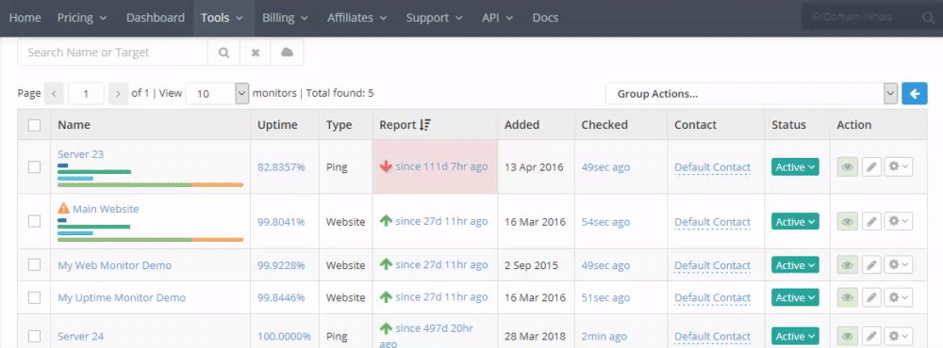Viewport: 943px width, 348px height.
Task: Open the Server 24 monitor link
Action: point(80,337)
